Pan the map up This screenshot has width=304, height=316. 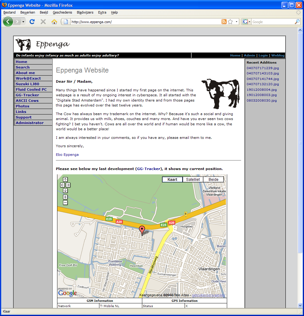point(65,179)
